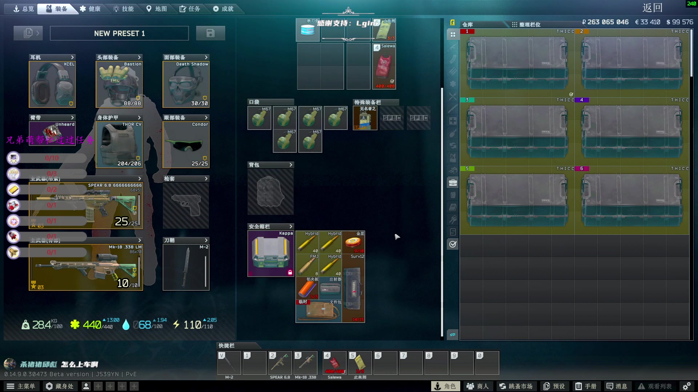698x392 pixels.
Task: Filter stash by magazines icon
Action: click(453, 59)
